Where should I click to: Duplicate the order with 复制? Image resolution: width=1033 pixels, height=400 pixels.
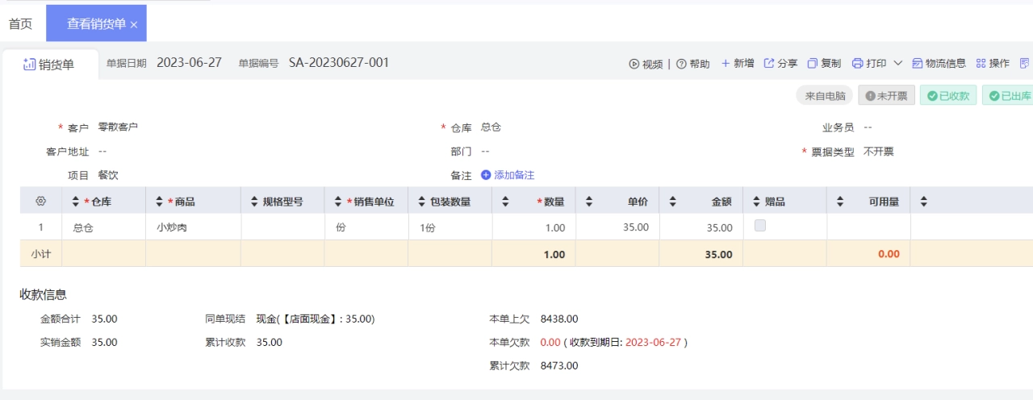[824, 63]
